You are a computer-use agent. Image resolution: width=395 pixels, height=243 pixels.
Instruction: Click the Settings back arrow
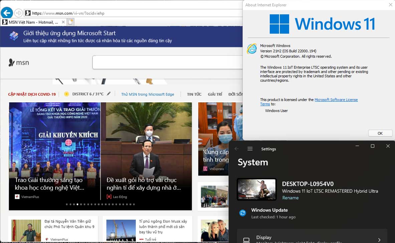pos(236,149)
